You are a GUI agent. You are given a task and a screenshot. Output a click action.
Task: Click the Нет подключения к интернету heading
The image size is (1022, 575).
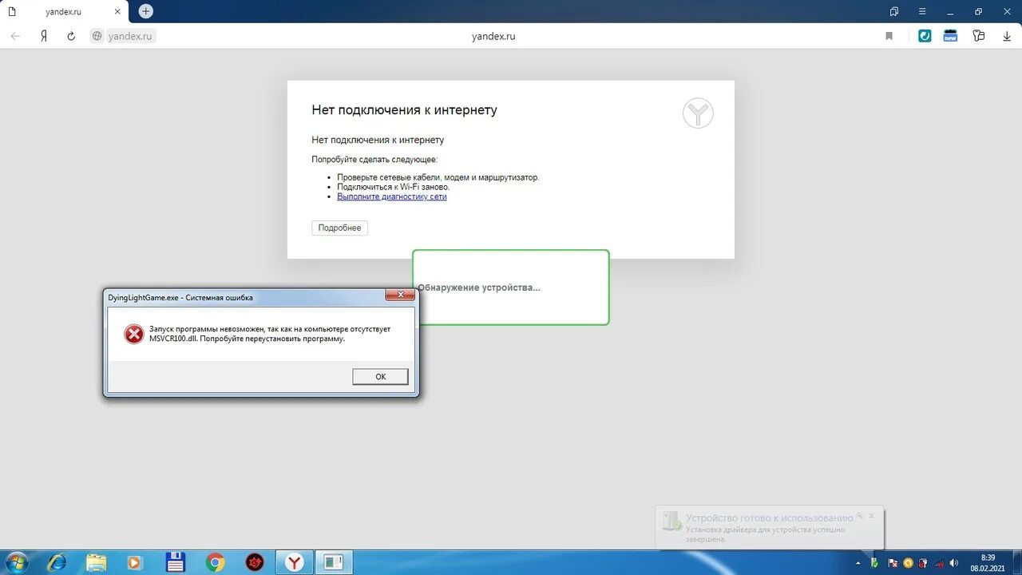[404, 109]
